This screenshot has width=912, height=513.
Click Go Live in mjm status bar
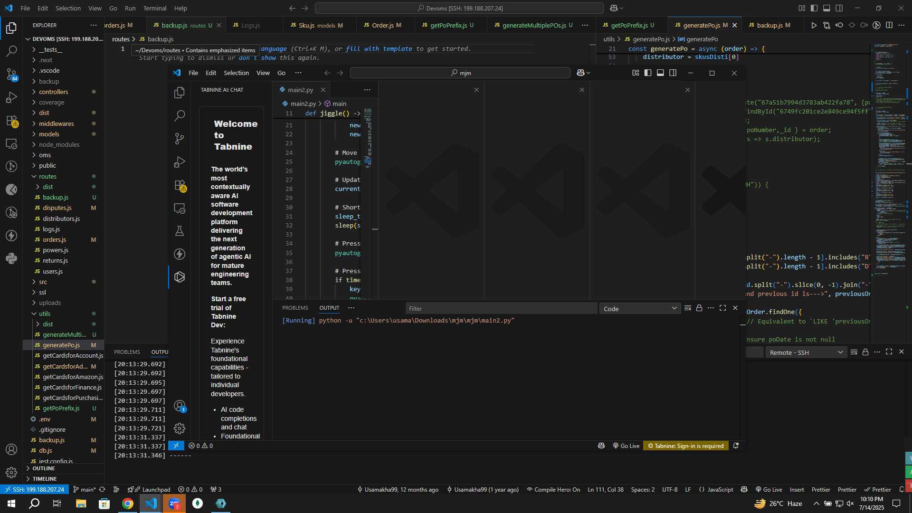(626, 446)
